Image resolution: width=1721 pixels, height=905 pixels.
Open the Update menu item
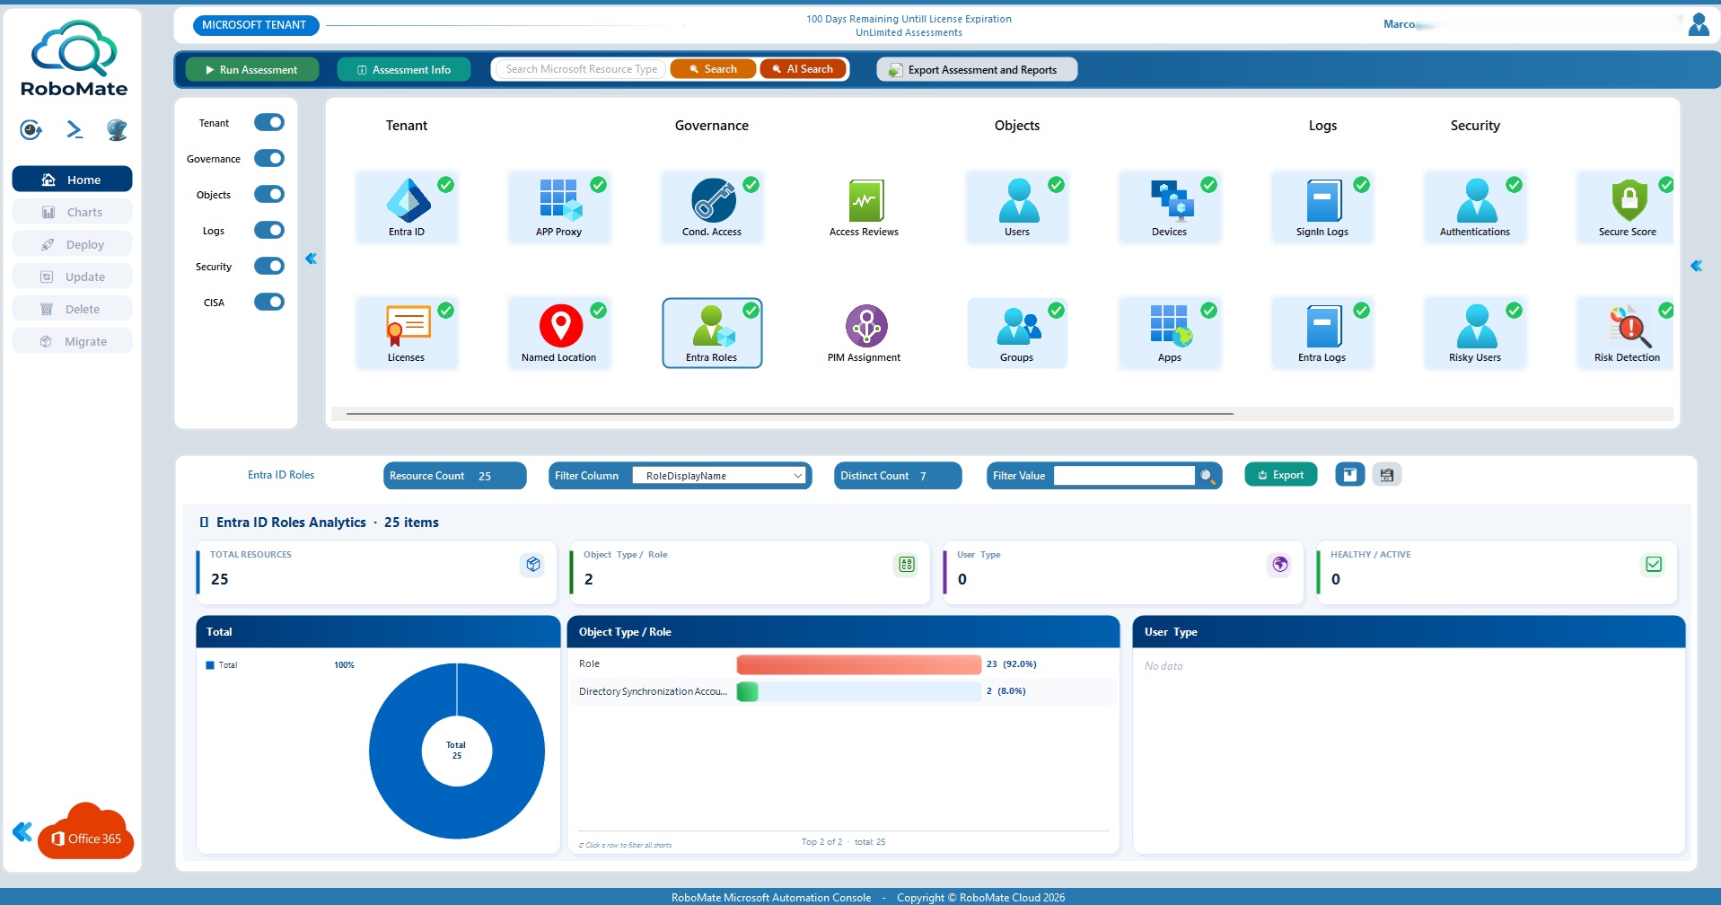pyautogui.click(x=72, y=277)
